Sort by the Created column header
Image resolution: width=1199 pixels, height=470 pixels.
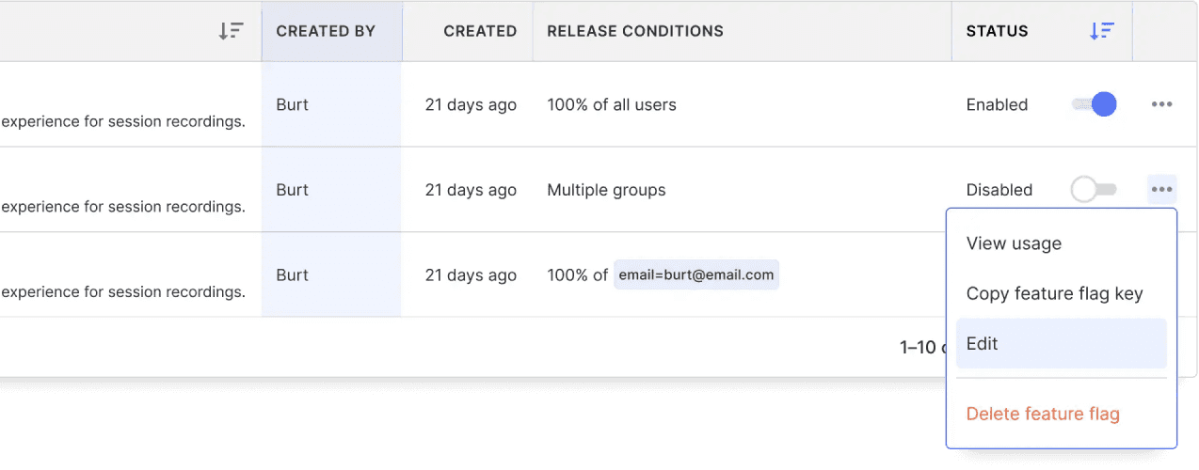coord(480,31)
